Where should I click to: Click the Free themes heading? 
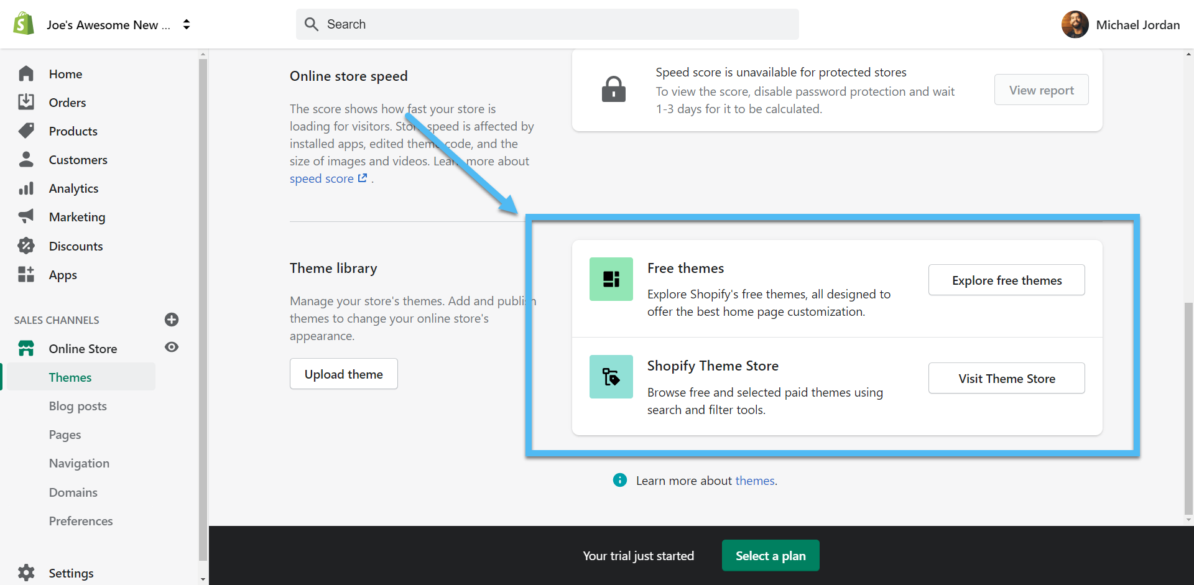685,268
